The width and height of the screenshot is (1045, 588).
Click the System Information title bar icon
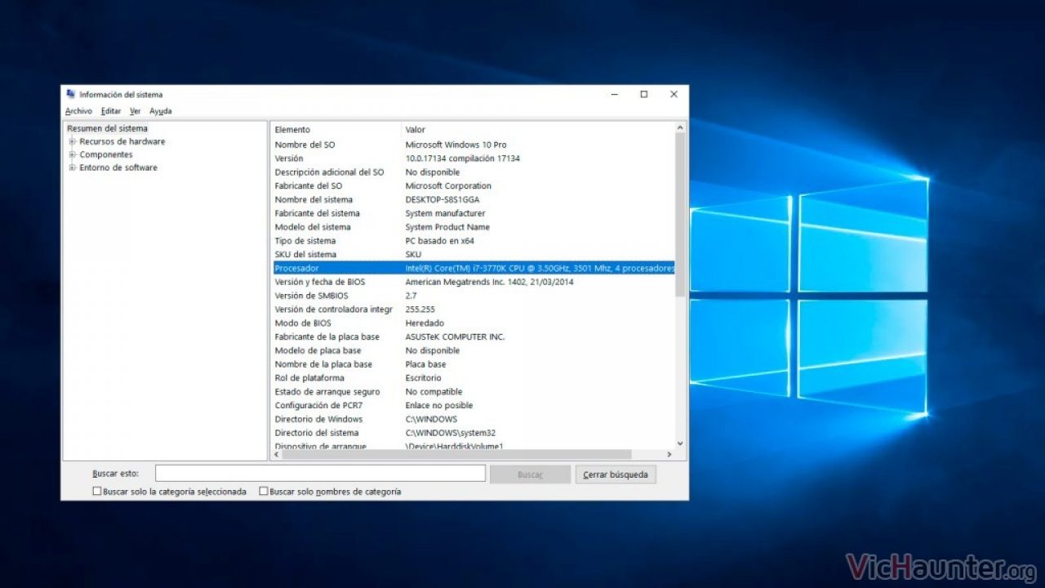pyautogui.click(x=71, y=94)
